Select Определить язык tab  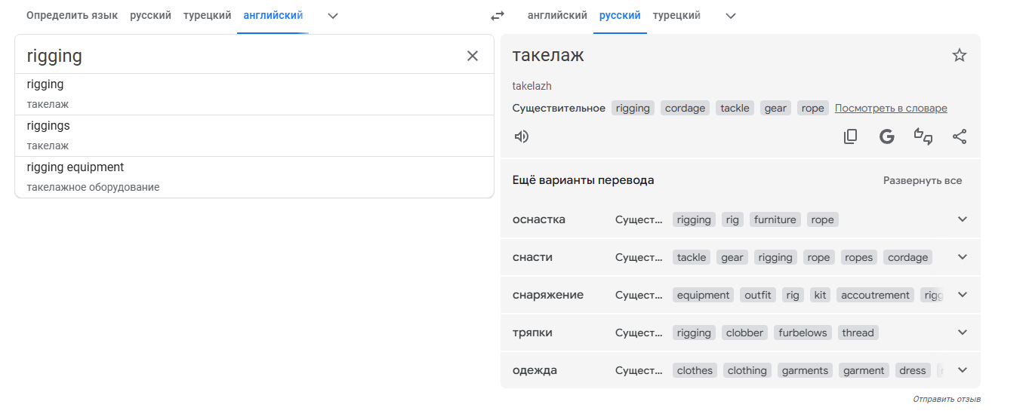click(x=72, y=16)
